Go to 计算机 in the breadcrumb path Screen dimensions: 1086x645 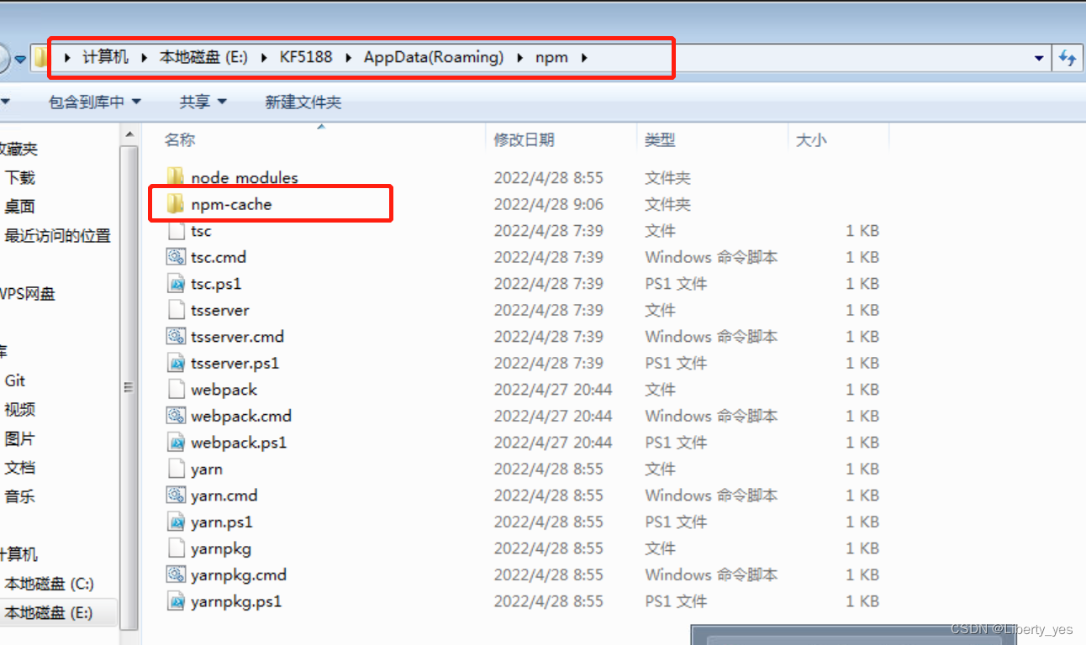(106, 58)
